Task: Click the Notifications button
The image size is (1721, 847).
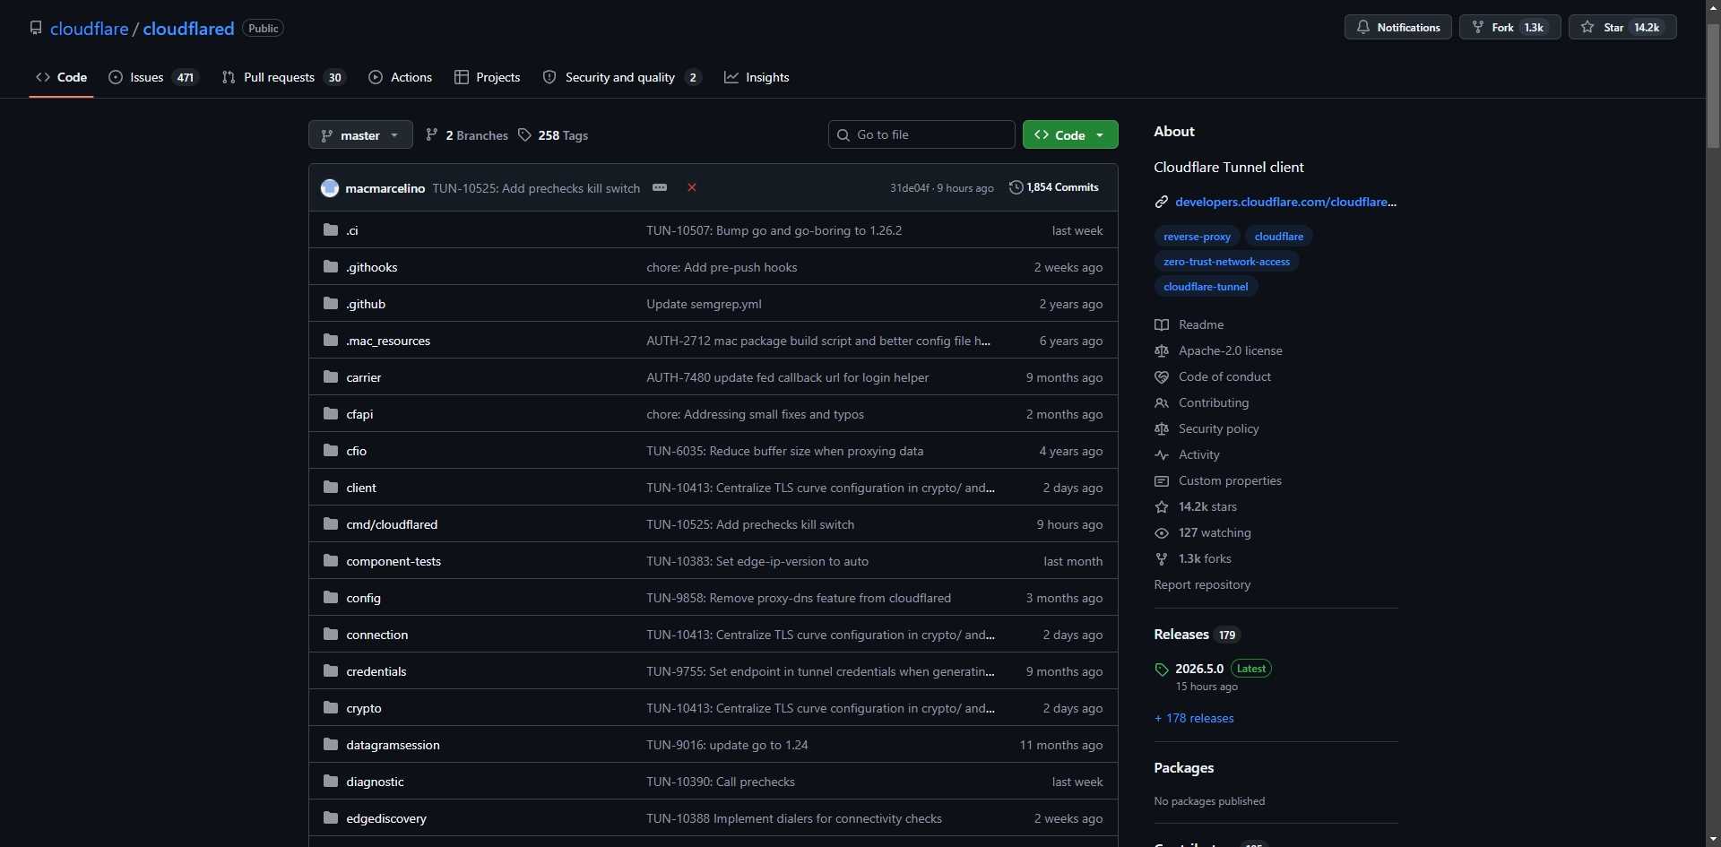Action: point(1398,27)
